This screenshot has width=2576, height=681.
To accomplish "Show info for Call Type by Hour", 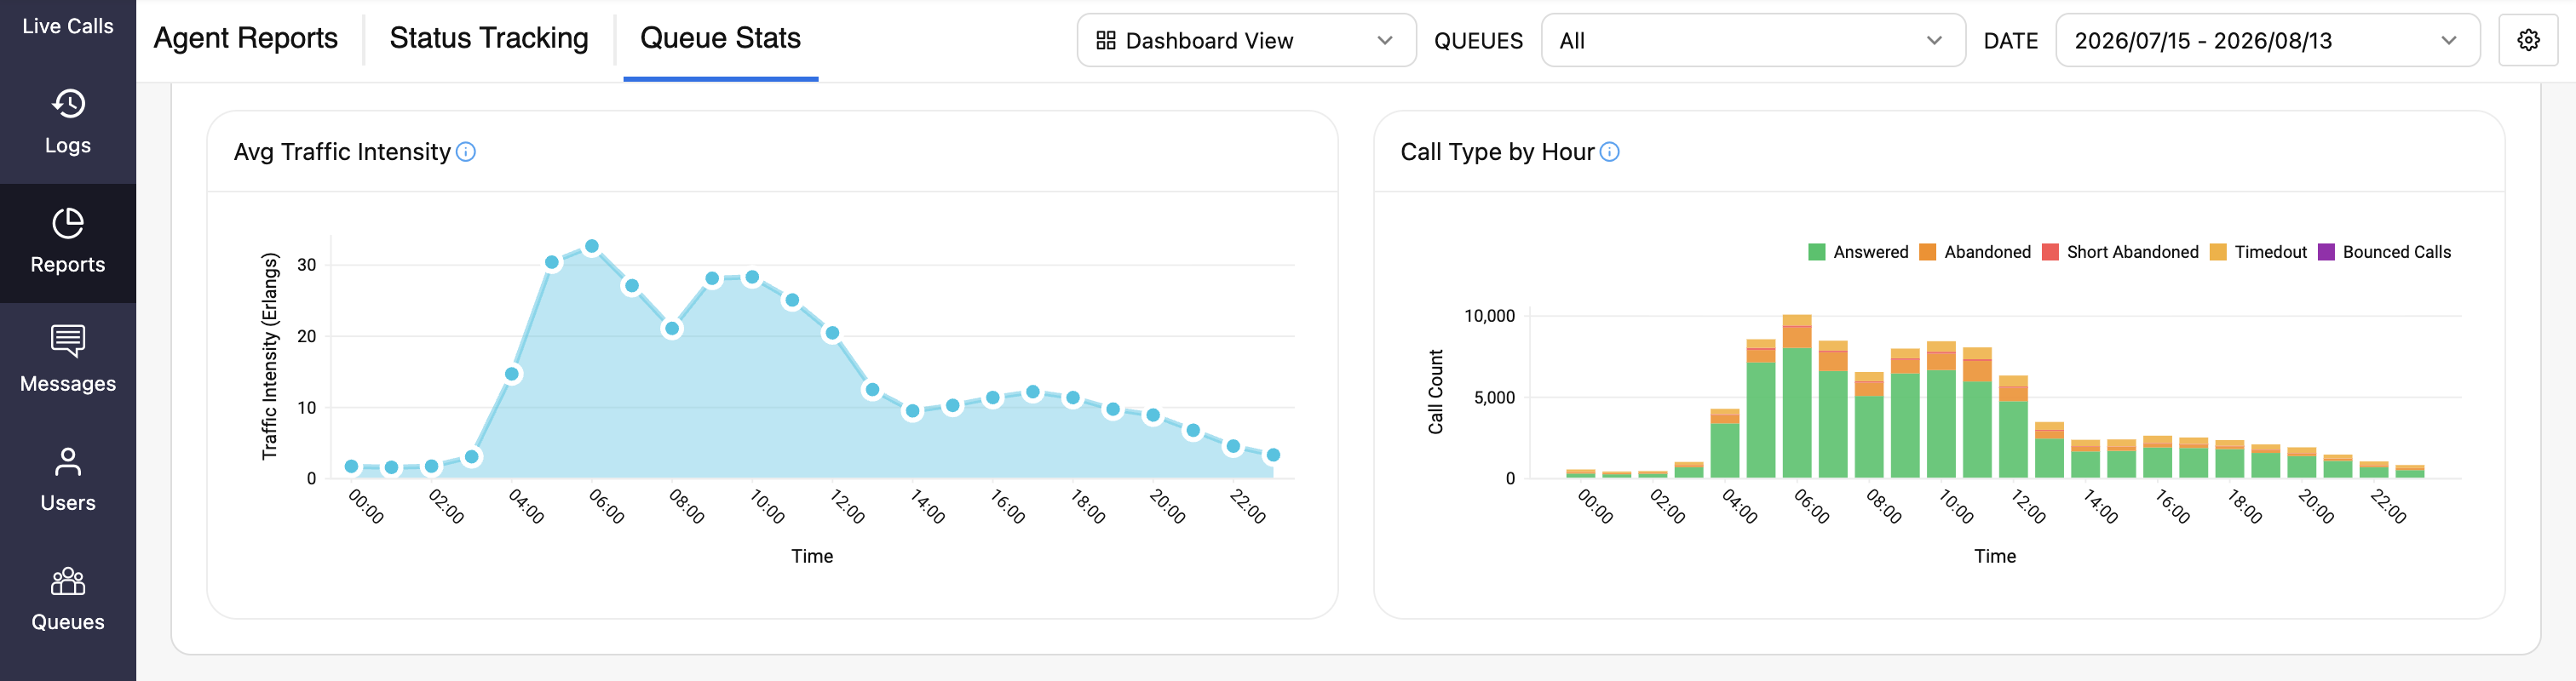I will 1610,152.
